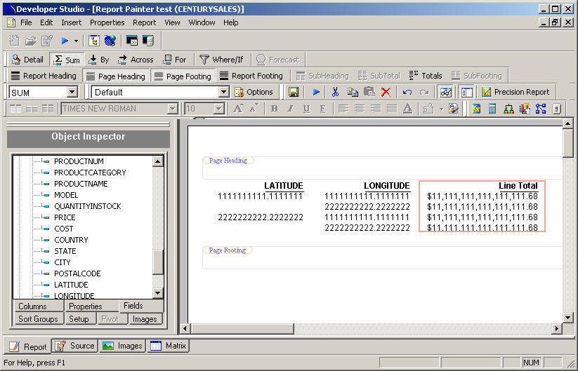Toggle the Sum field type button
The image size is (578, 371).
click(x=67, y=60)
